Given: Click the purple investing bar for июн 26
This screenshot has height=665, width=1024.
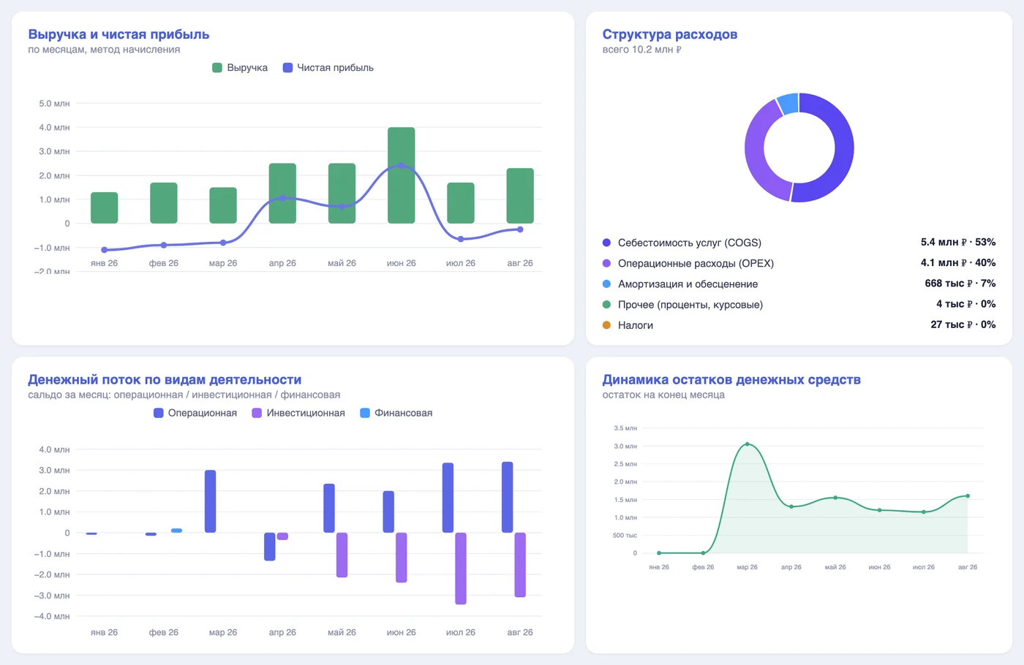Looking at the screenshot, I should [x=402, y=558].
